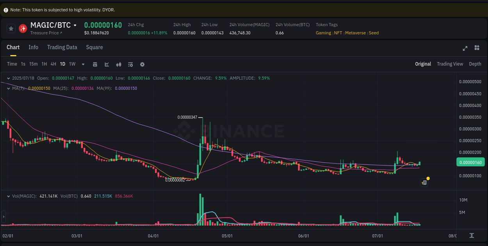The width and height of the screenshot is (488, 246).
Task: Jump to the latest candle with the bottom-right icon
Action: pos(472,235)
